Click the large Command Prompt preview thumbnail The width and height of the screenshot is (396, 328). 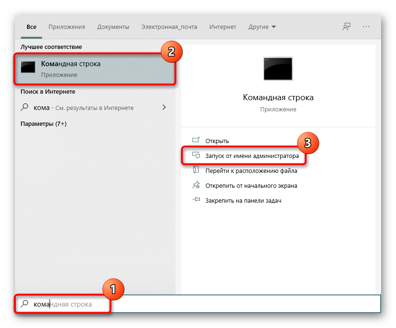(278, 69)
